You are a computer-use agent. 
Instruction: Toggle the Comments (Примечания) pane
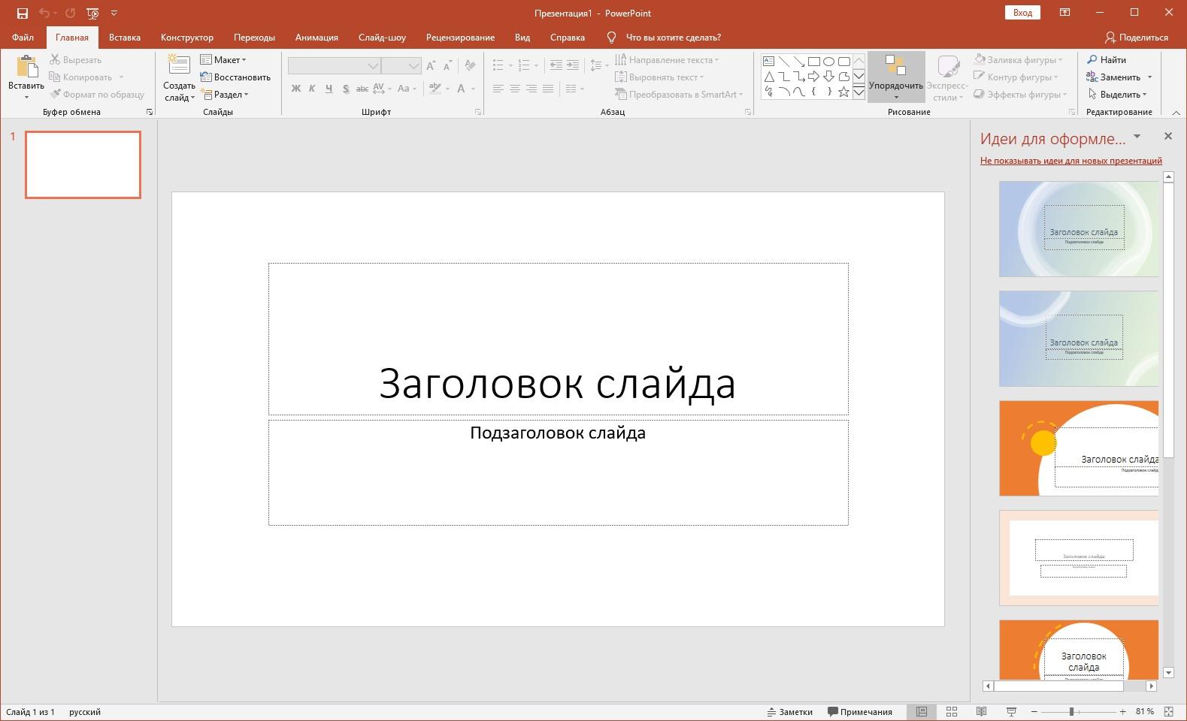(x=860, y=712)
